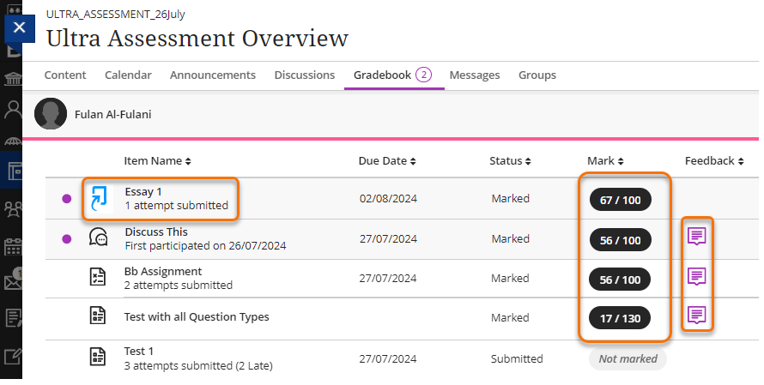Viewport: 764px width, 385px height.
Task: View feedback for Test with all Question Types
Action: [x=697, y=316]
